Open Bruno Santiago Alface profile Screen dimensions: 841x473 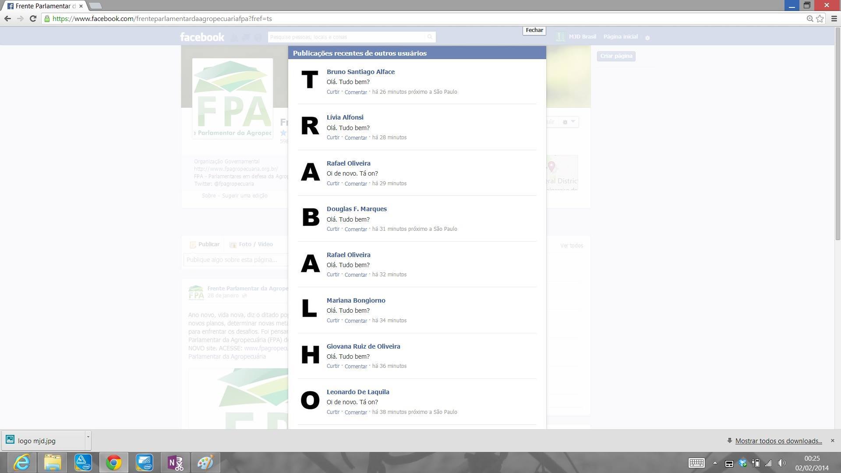[360, 72]
